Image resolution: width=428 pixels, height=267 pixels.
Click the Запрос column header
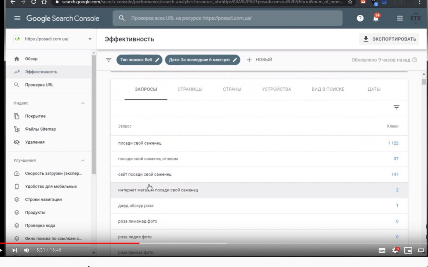click(x=125, y=126)
